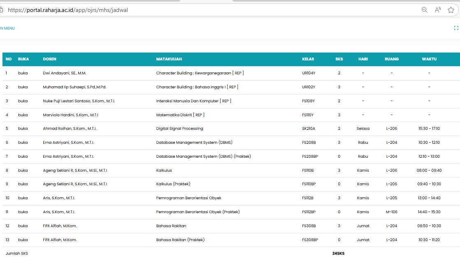Click the Jumlah SKS label
The height and width of the screenshot is (258, 460).
pyautogui.click(x=17, y=253)
